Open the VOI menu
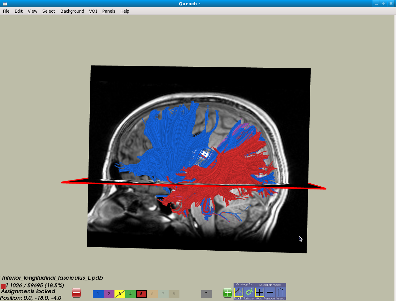 coord(93,11)
